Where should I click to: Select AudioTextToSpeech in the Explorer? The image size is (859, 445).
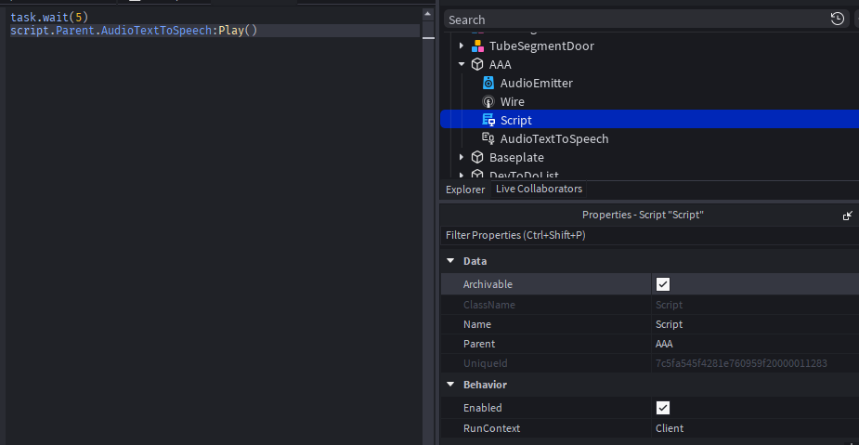(554, 139)
